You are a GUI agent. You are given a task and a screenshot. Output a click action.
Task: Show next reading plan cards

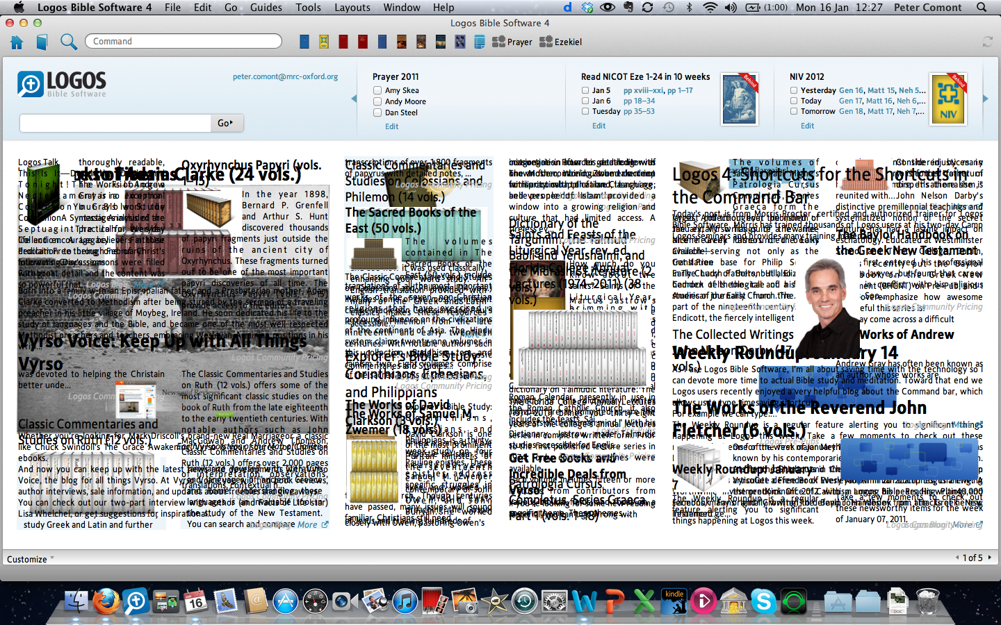(x=985, y=99)
